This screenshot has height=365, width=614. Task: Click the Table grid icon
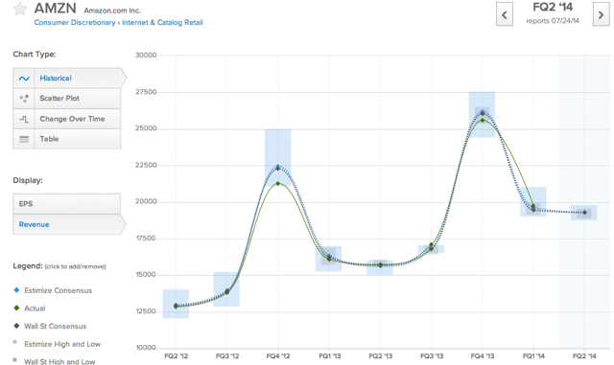[24, 139]
